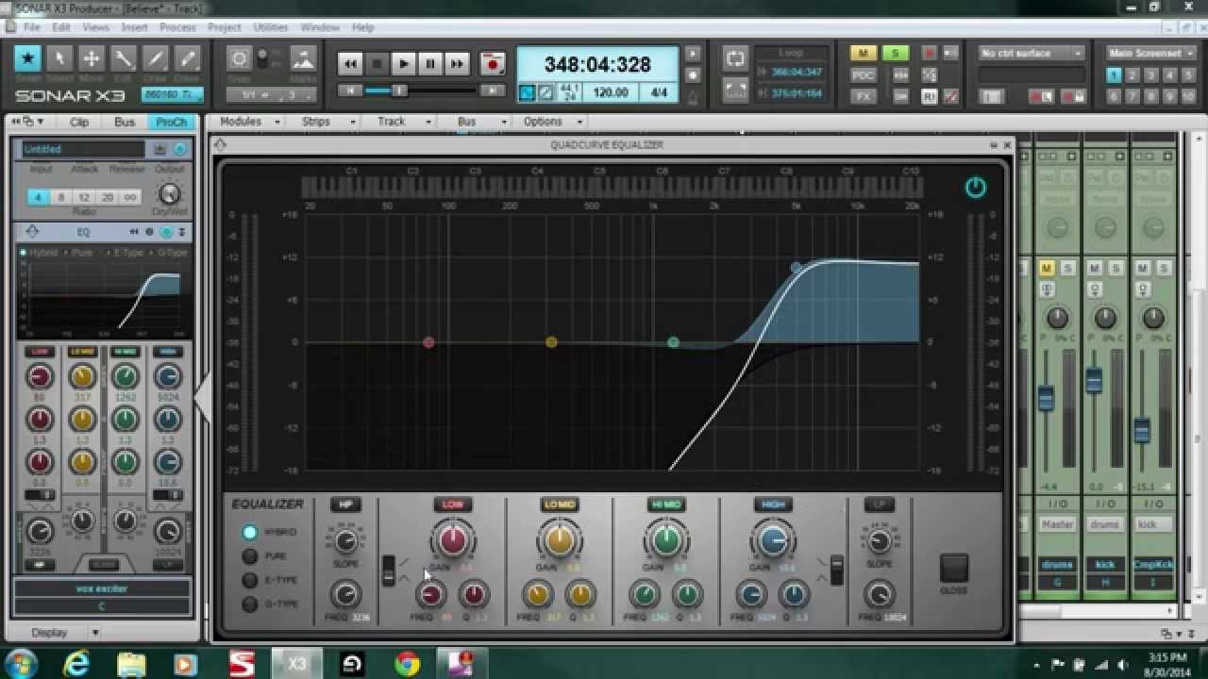Toggle the HI MID band button
Image resolution: width=1208 pixels, height=679 pixels.
point(666,505)
